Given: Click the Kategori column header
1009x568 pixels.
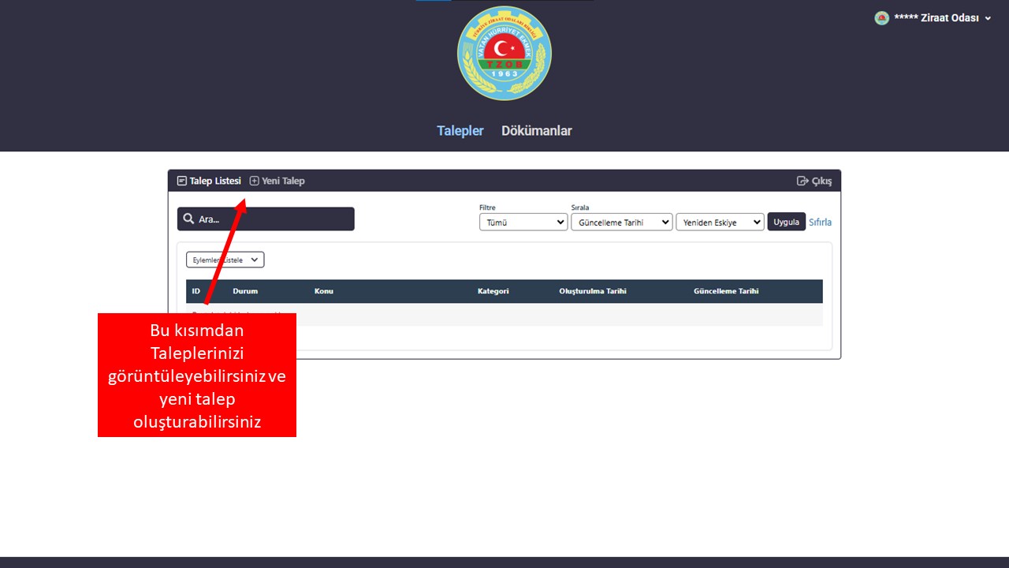Looking at the screenshot, I should [493, 291].
